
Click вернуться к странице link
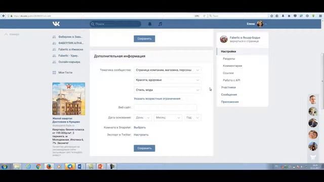[x=244, y=41]
